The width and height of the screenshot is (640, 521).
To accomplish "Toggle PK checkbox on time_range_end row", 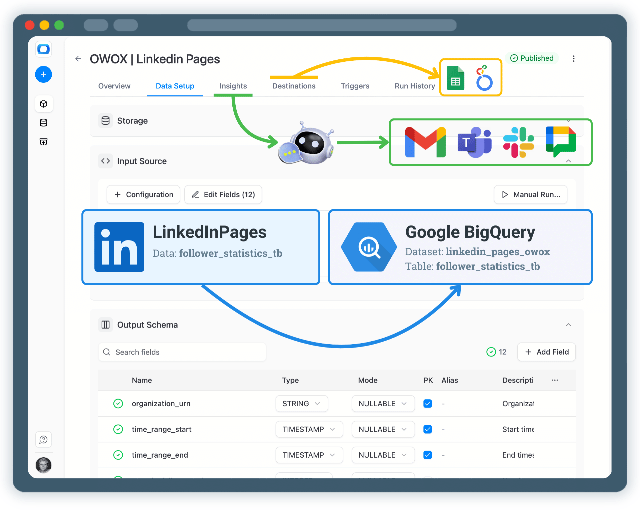I will 428,455.
